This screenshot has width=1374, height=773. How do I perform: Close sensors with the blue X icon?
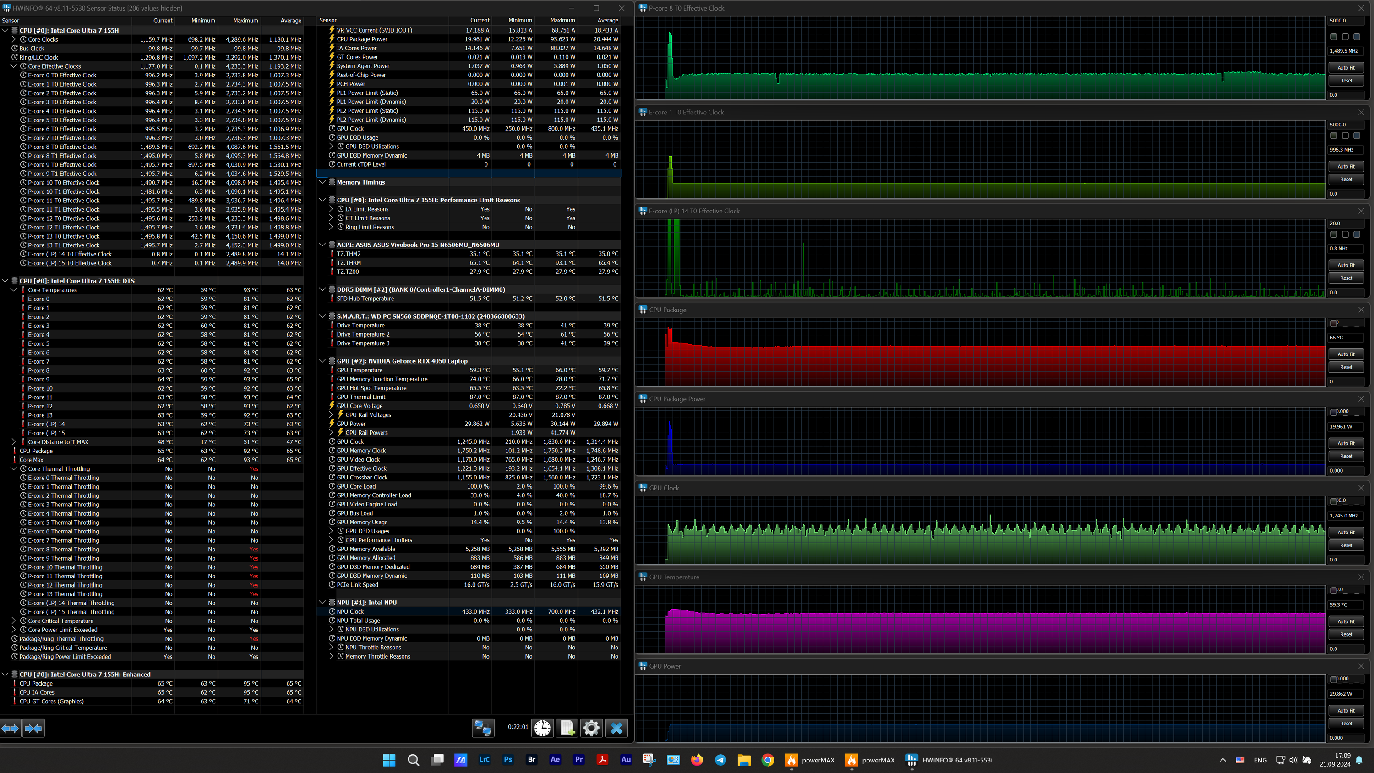(616, 728)
